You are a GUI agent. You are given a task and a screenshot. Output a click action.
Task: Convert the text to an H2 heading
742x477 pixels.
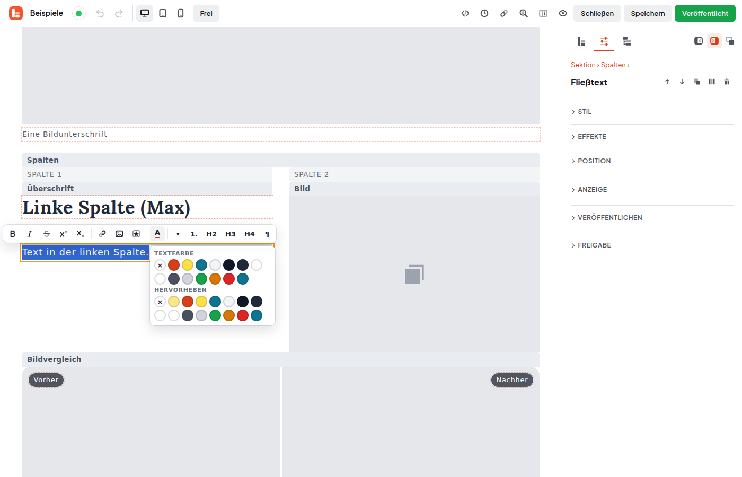[211, 234]
